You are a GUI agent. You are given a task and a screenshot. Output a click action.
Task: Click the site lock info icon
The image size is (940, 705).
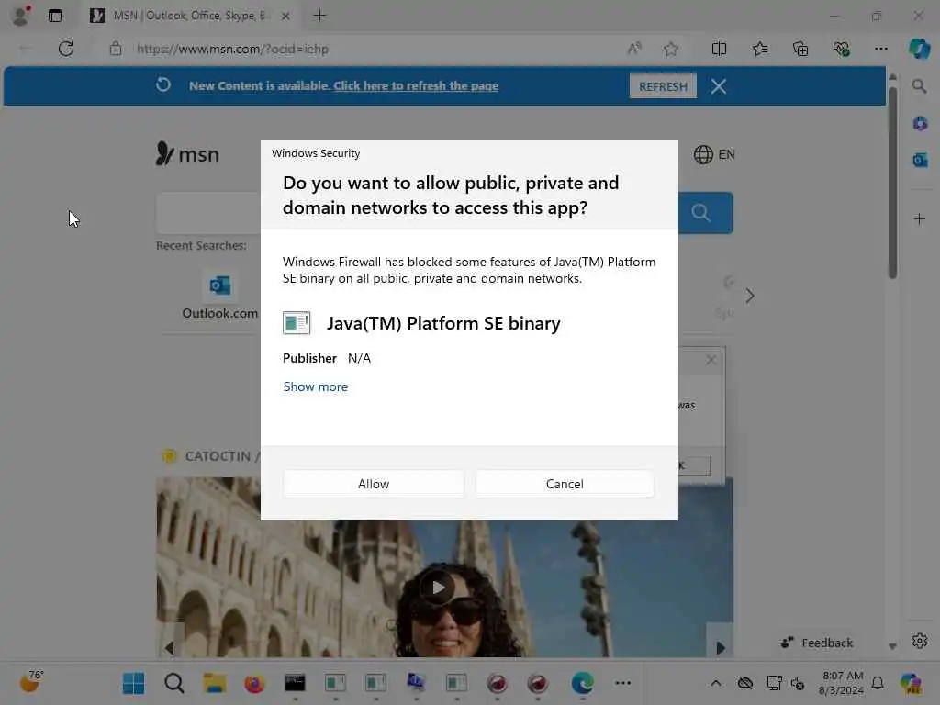(x=116, y=49)
